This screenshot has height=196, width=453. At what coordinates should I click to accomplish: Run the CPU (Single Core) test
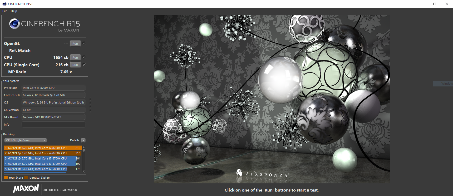pos(75,65)
